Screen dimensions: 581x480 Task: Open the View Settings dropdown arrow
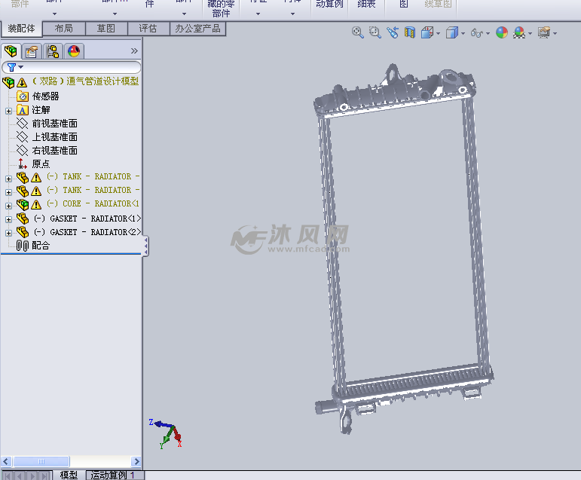555,33
